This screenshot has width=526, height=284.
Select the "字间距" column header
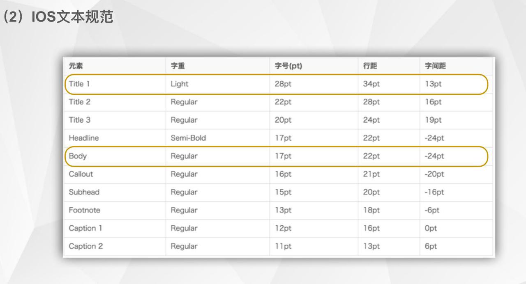click(435, 66)
